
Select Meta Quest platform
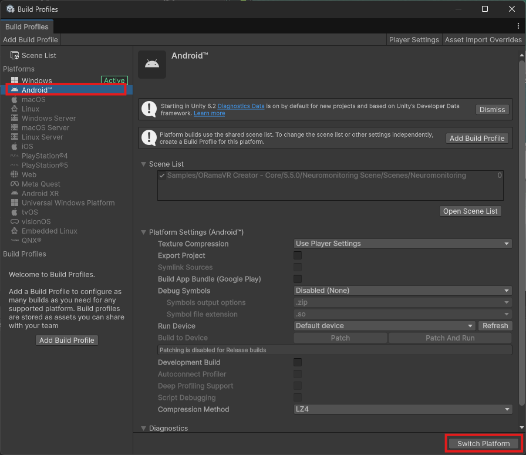pos(67,184)
